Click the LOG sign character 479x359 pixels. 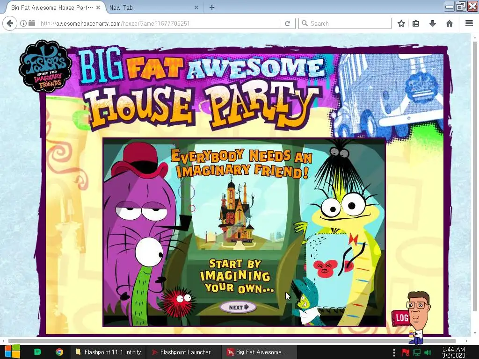(x=401, y=318)
